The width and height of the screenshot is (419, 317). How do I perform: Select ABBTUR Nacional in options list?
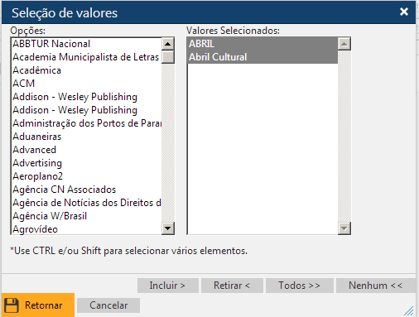86,44
